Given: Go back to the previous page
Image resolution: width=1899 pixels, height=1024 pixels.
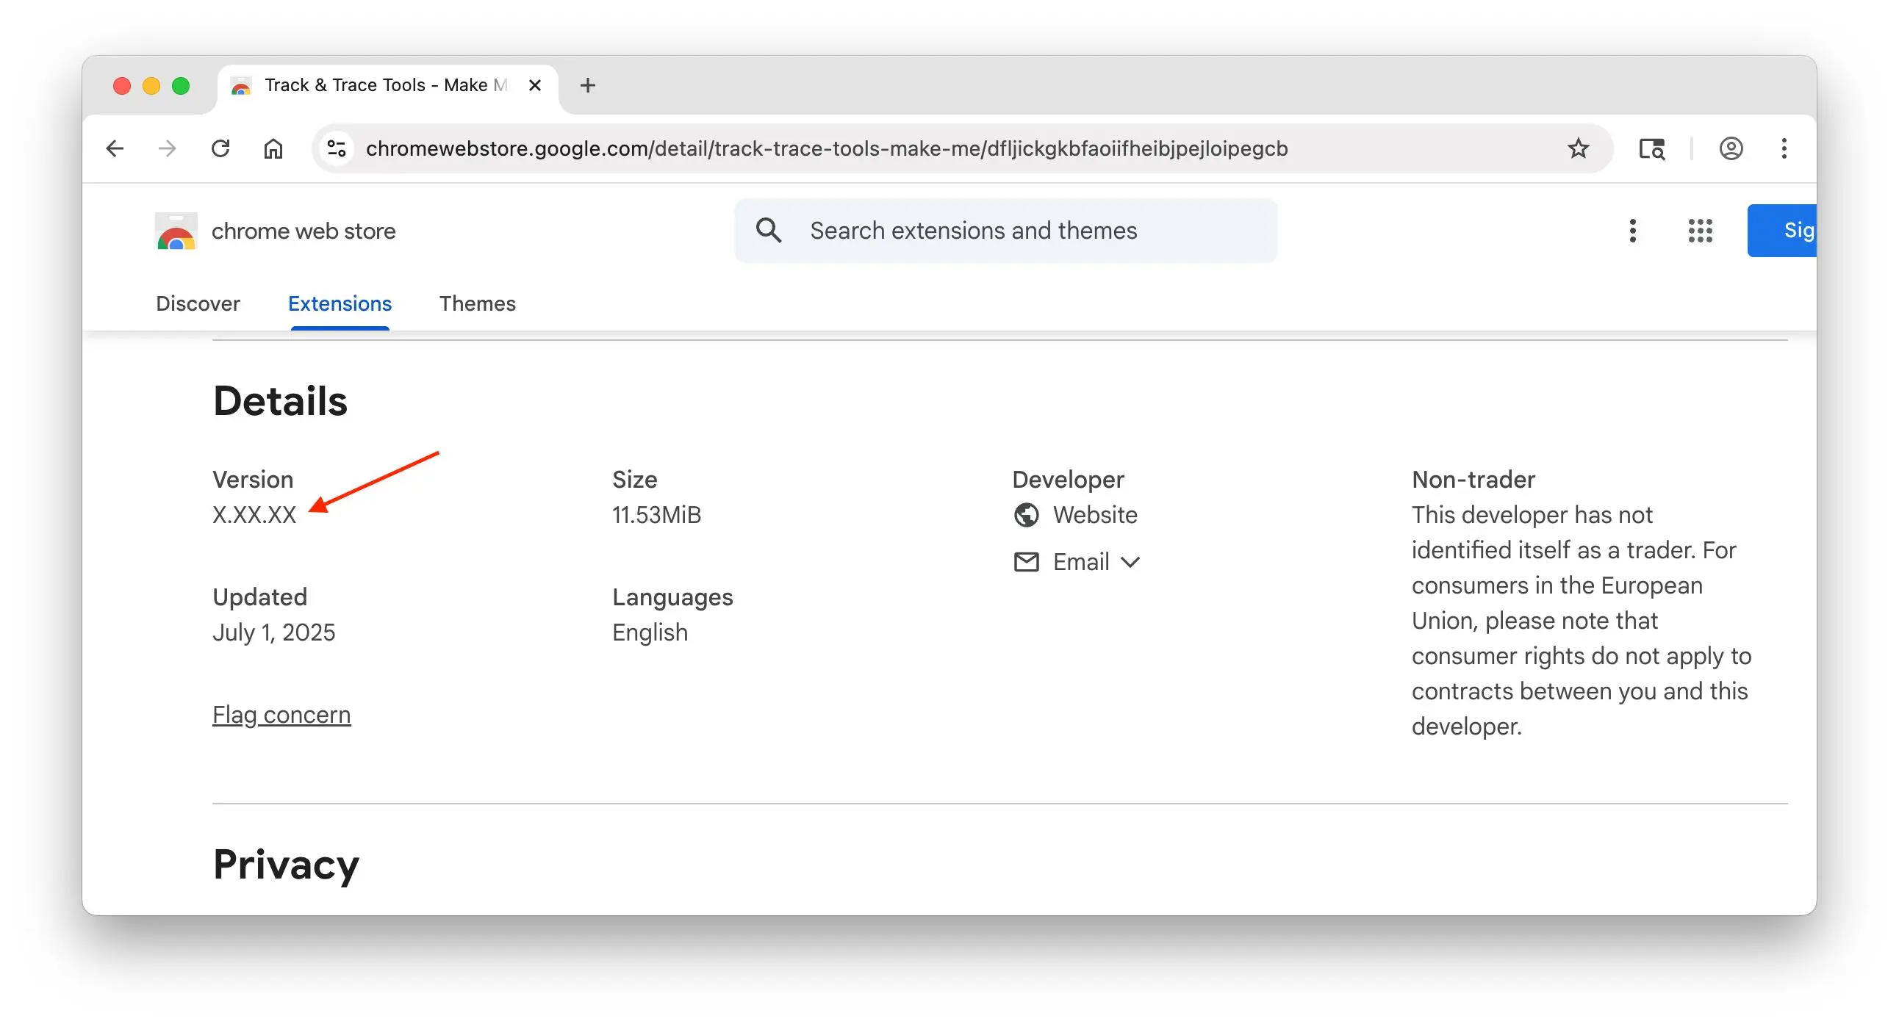Looking at the screenshot, I should point(115,149).
